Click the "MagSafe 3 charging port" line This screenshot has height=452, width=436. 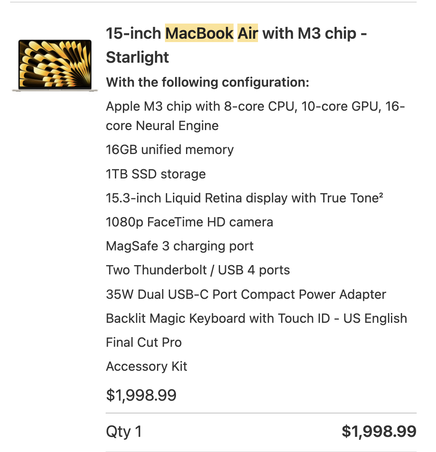click(x=180, y=246)
